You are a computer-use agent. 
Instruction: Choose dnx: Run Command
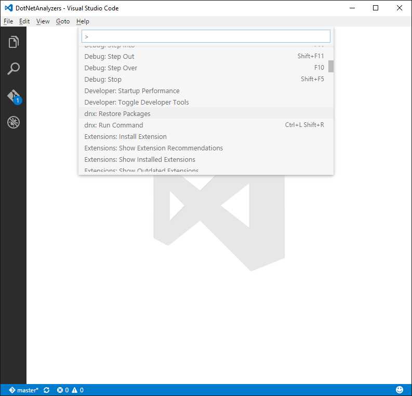click(206, 125)
